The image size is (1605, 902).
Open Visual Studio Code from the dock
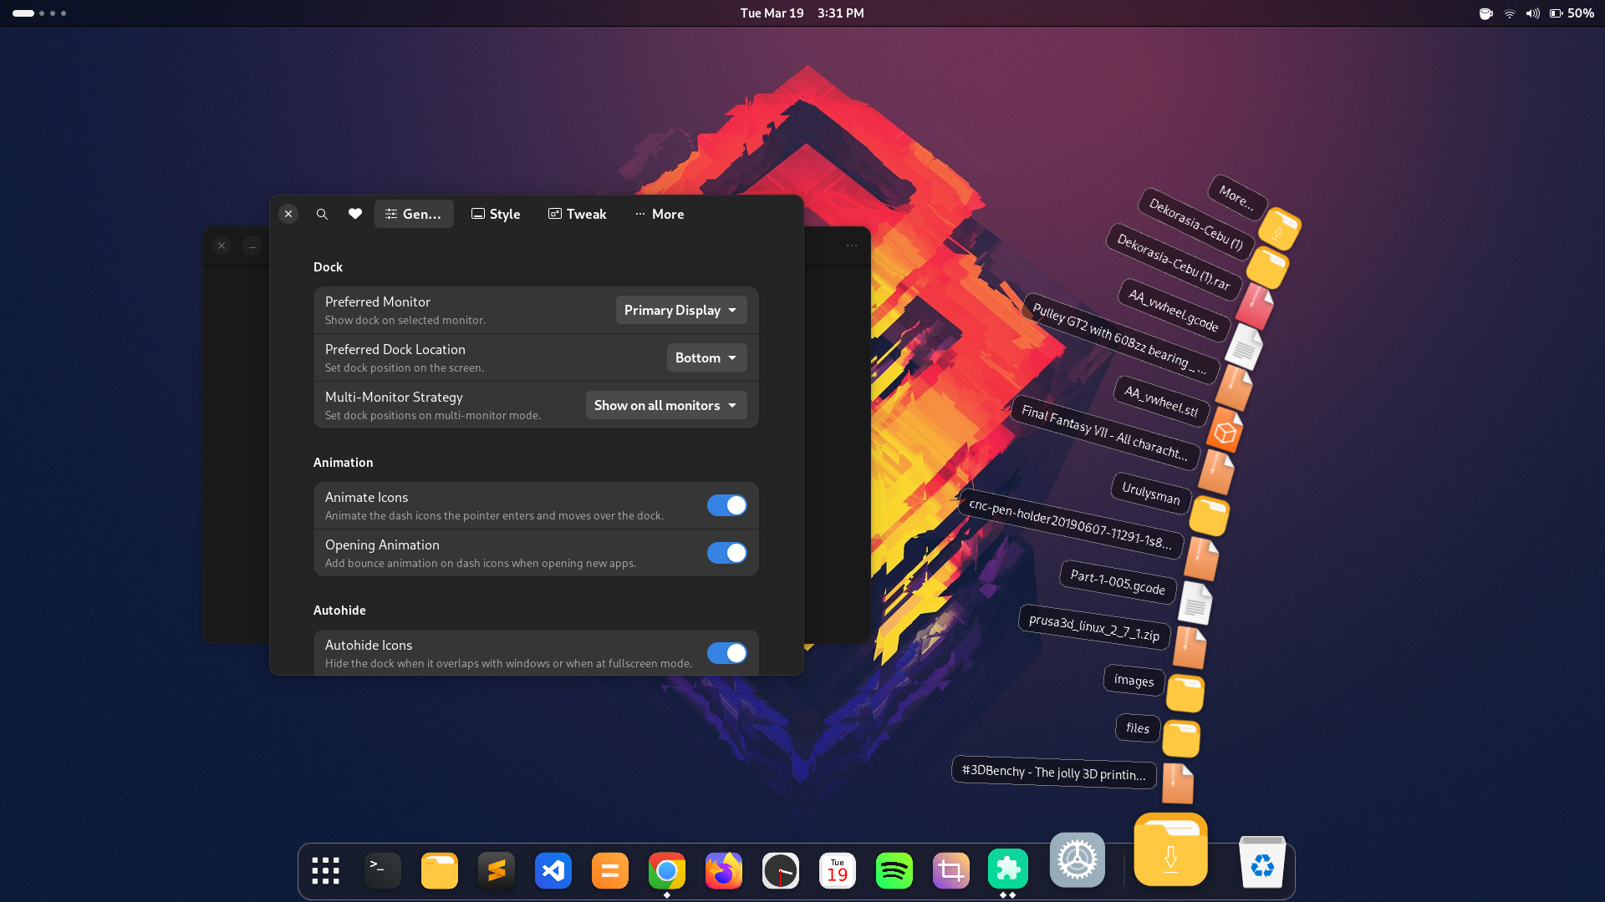point(553,871)
